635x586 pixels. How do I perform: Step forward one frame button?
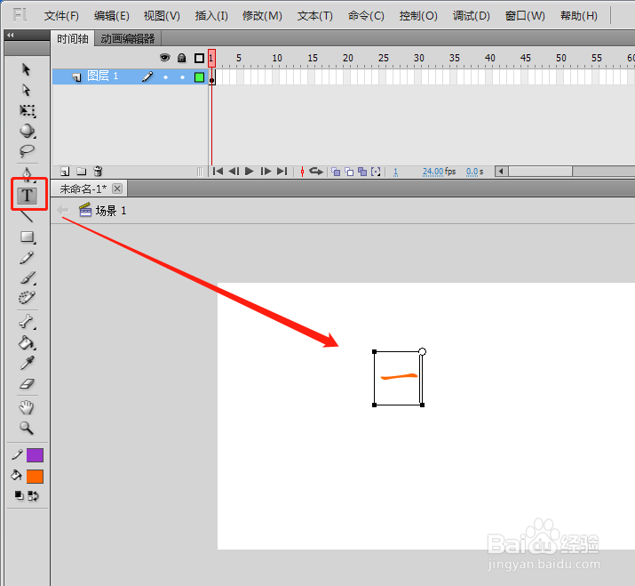coord(266,172)
